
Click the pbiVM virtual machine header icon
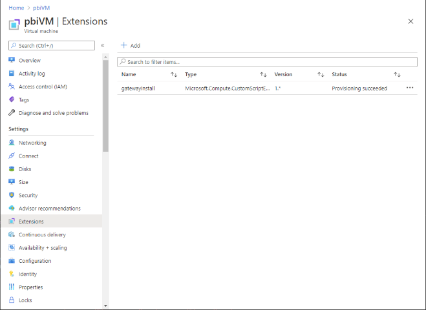pos(14,25)
